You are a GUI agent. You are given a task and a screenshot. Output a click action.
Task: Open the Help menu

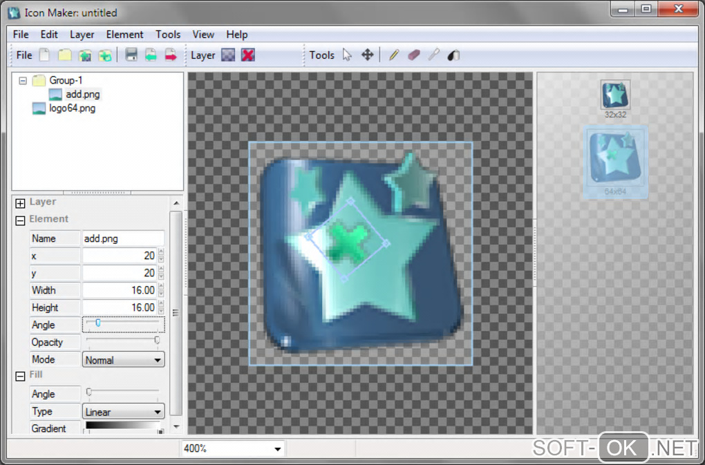pos(237,35)
